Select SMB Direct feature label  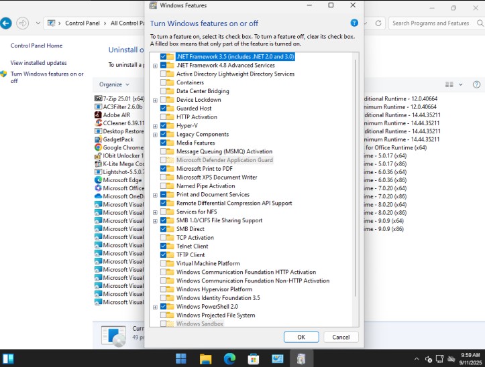tap(191, 229)
